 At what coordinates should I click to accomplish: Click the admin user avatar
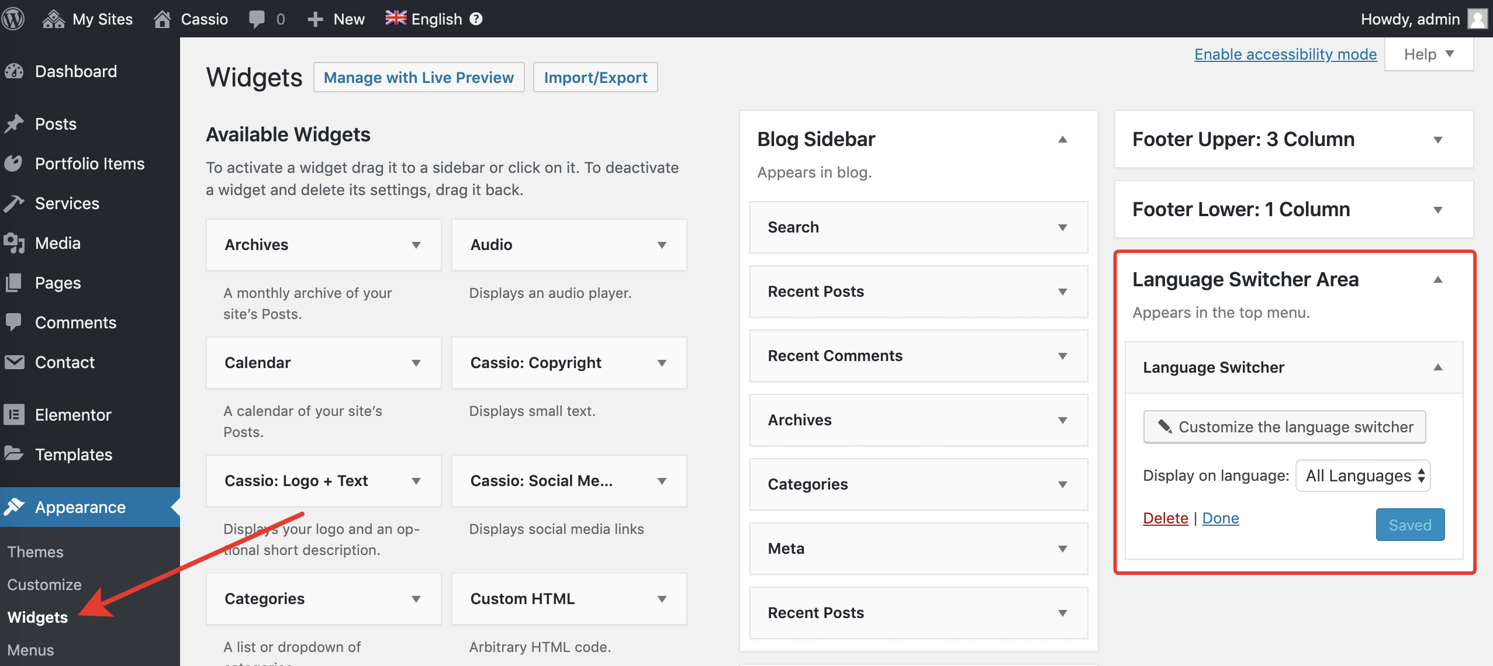(x=1477, y=19)
